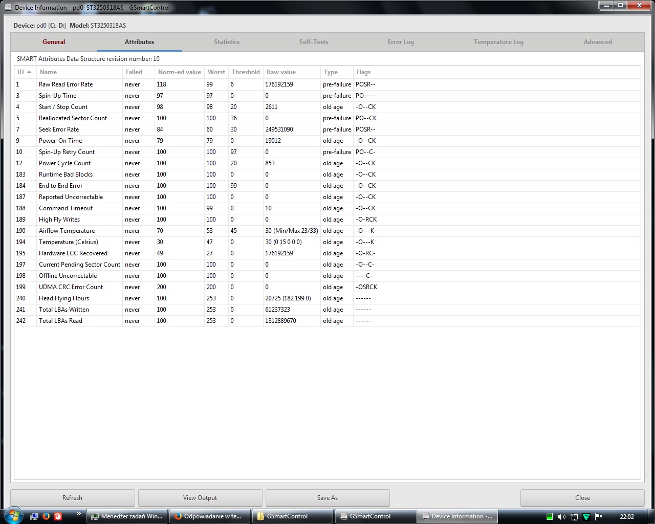Sort by the Flags column header

click(496, 72)
